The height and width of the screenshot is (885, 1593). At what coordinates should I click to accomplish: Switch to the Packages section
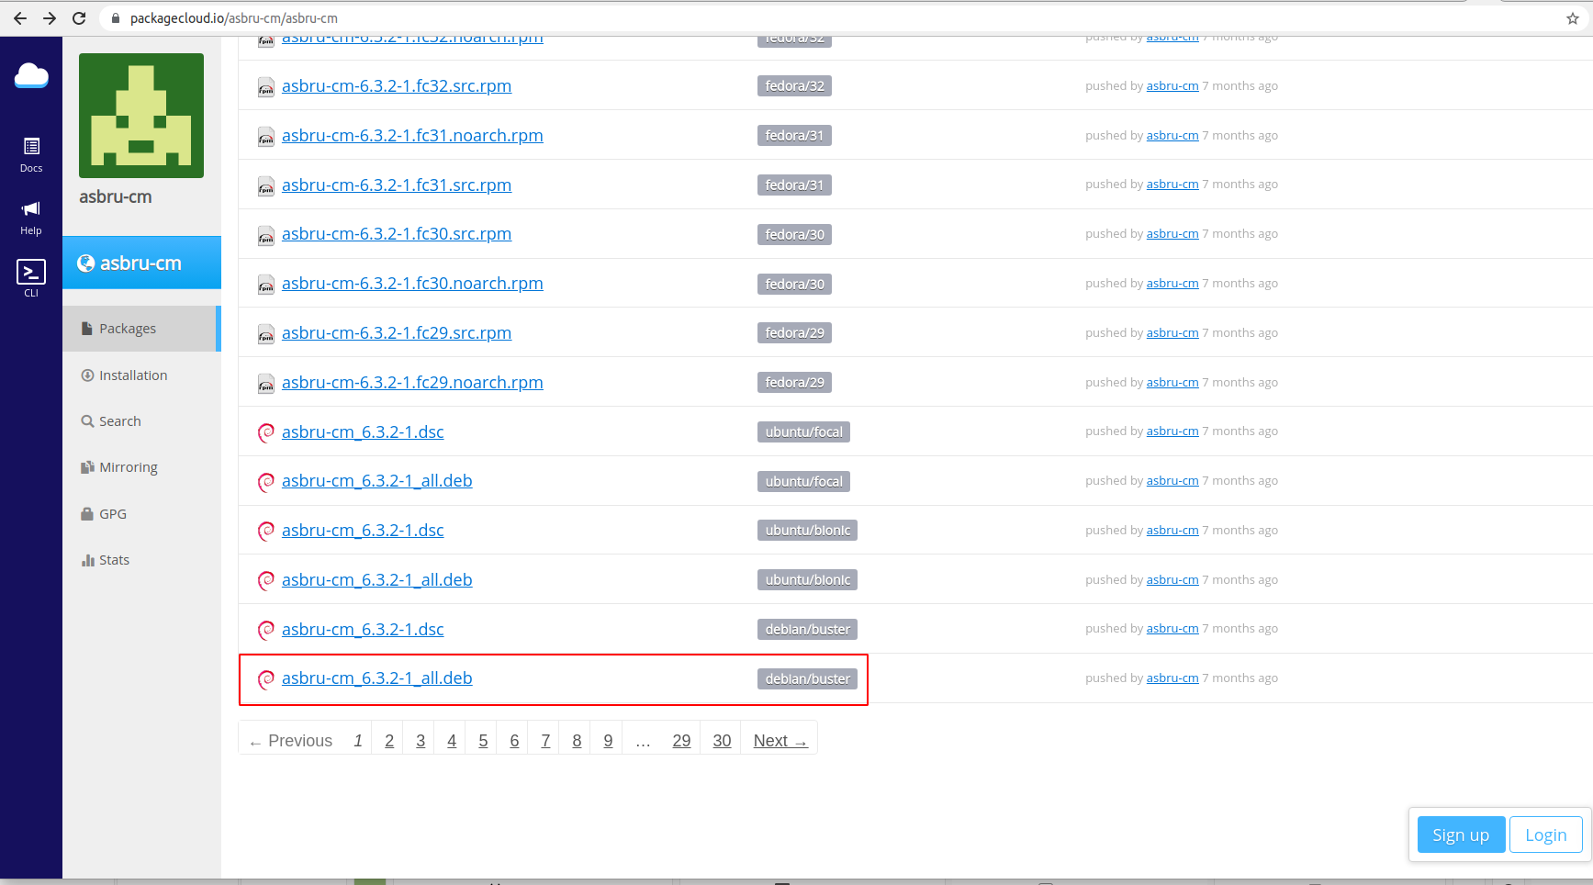click(x=127, y=328)
